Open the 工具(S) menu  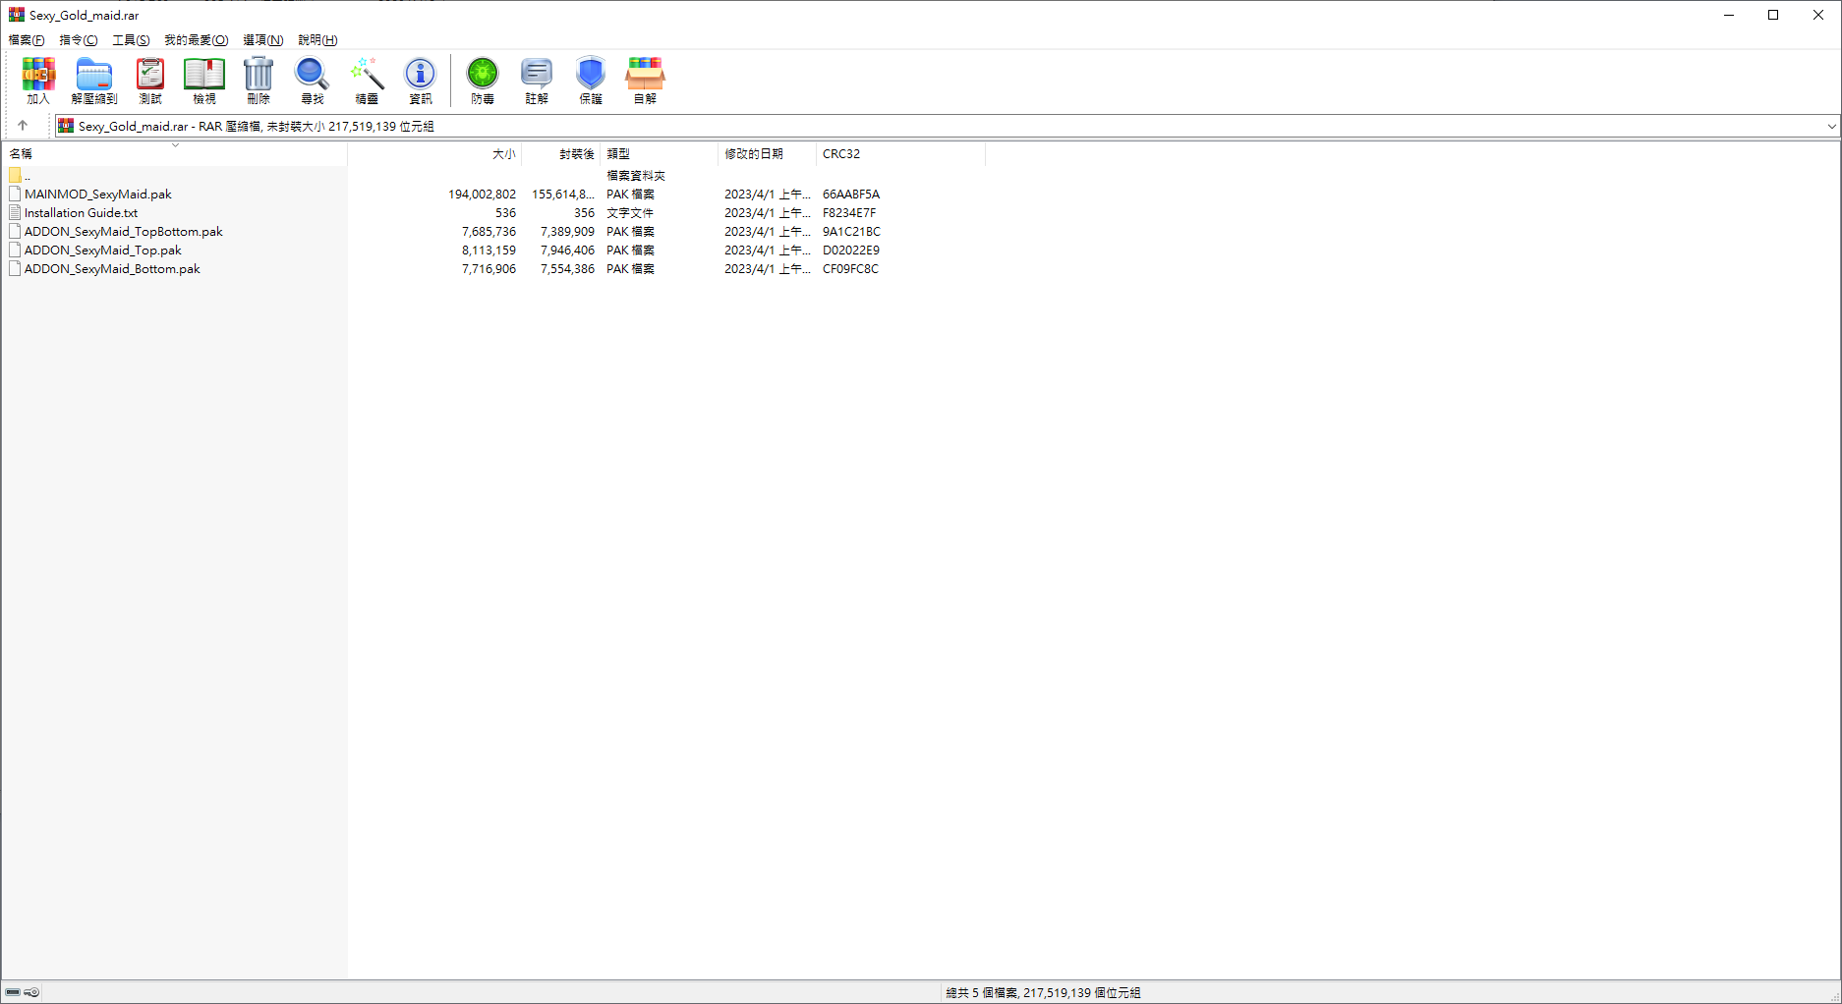[x=131, y=40]
